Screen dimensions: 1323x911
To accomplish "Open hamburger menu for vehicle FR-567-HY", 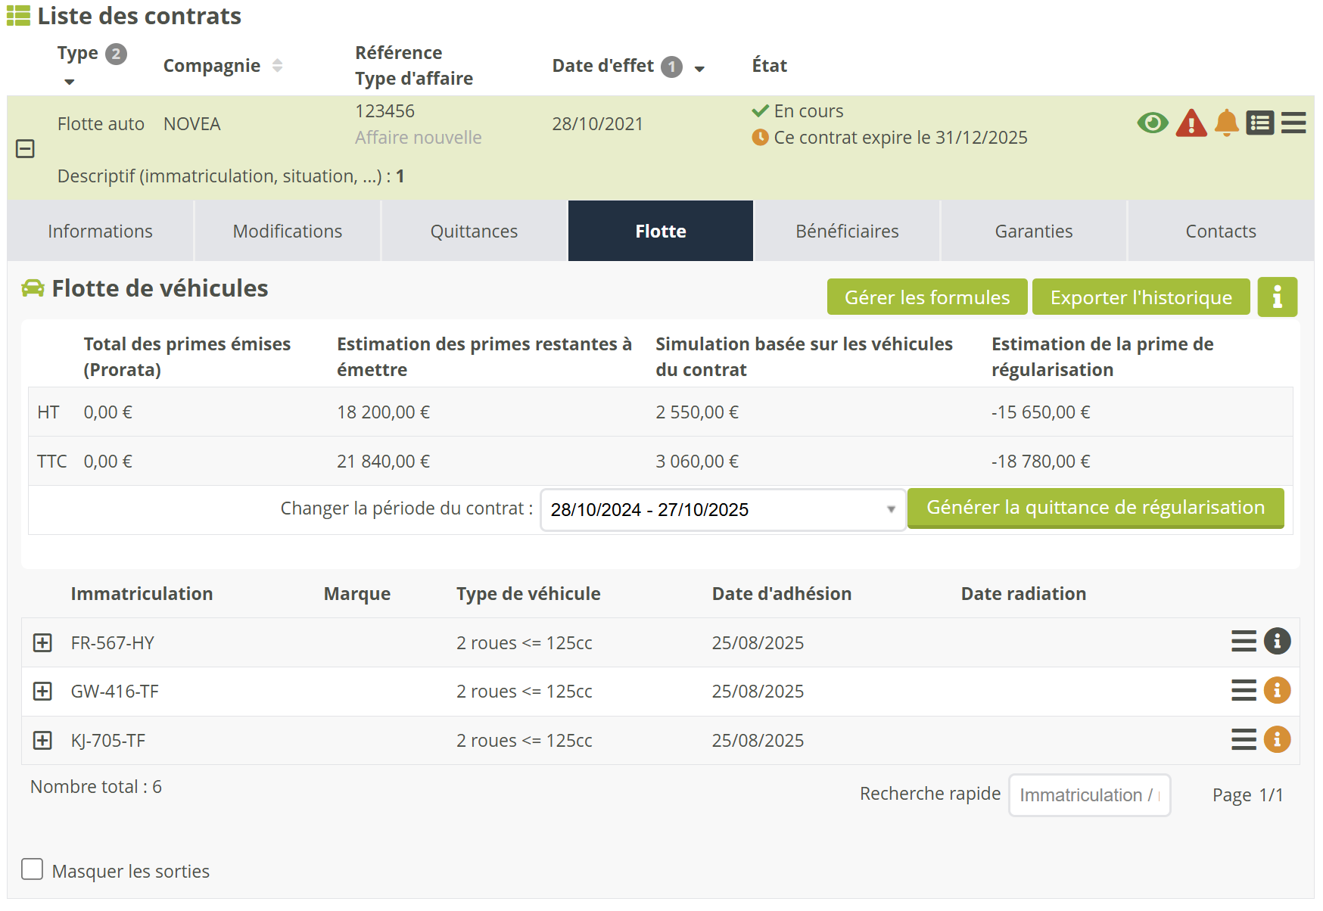I will point(1243,642).
